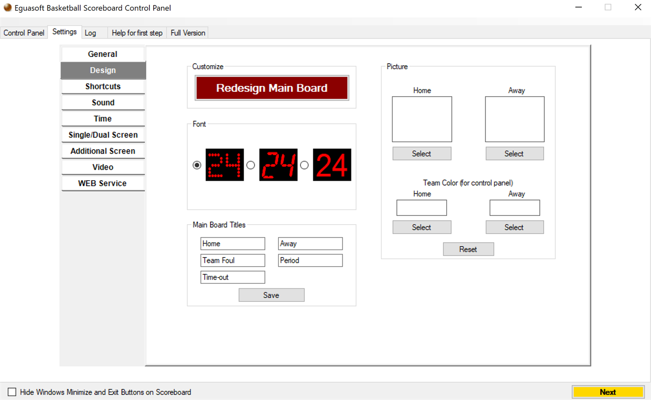The width and height of the screenshot is (651, 400).
Task: Edit the Team Foul title field
Action: [233, 260]
